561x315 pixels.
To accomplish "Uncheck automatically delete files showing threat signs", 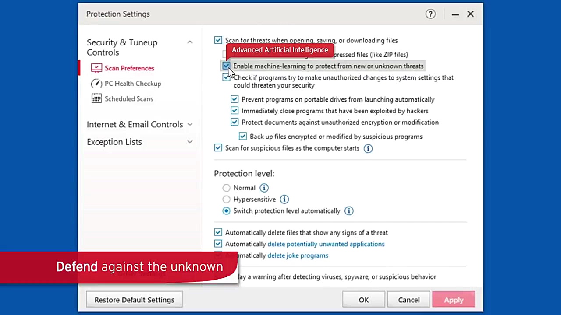I will [218, 232].
